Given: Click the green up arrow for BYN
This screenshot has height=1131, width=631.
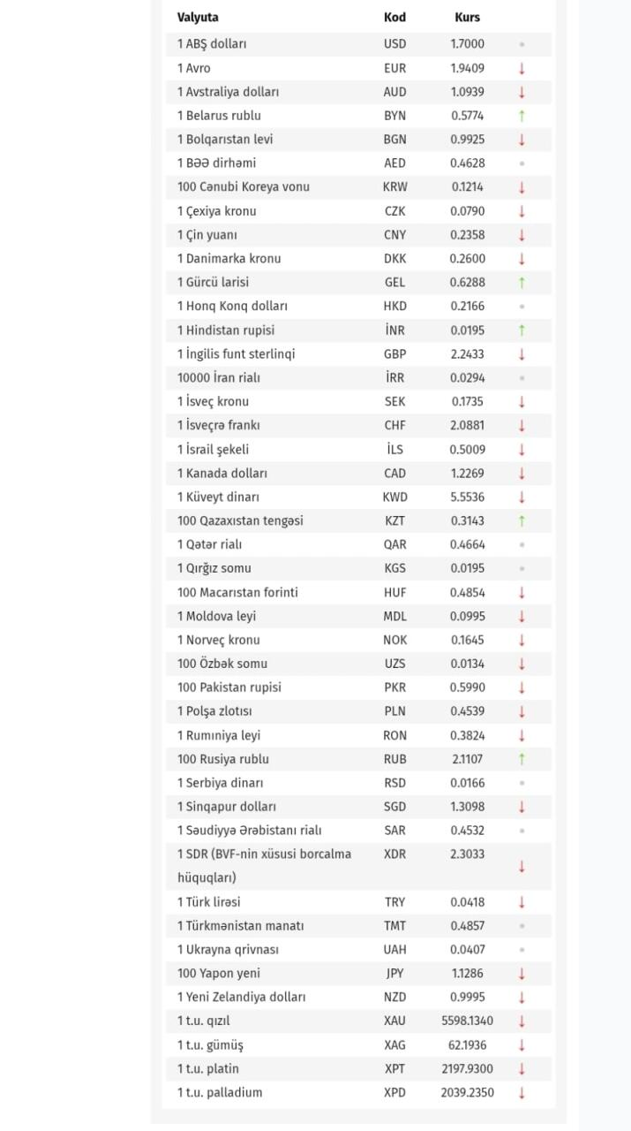Looking at the screenshot, I should (x=522, y=116).
